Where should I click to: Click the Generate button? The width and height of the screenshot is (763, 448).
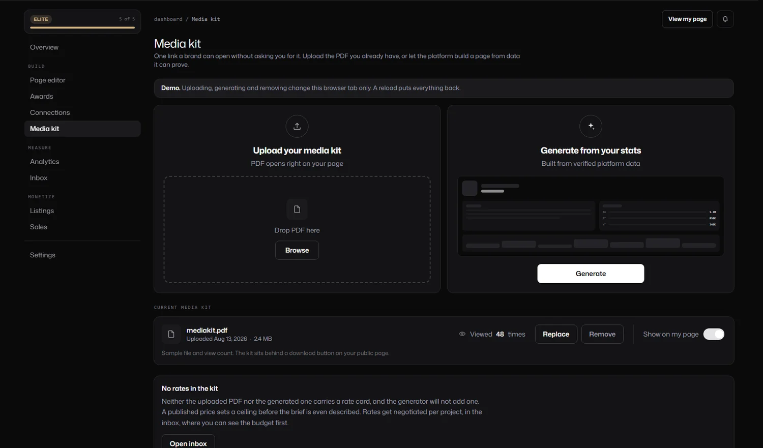[x=591, y=274]
